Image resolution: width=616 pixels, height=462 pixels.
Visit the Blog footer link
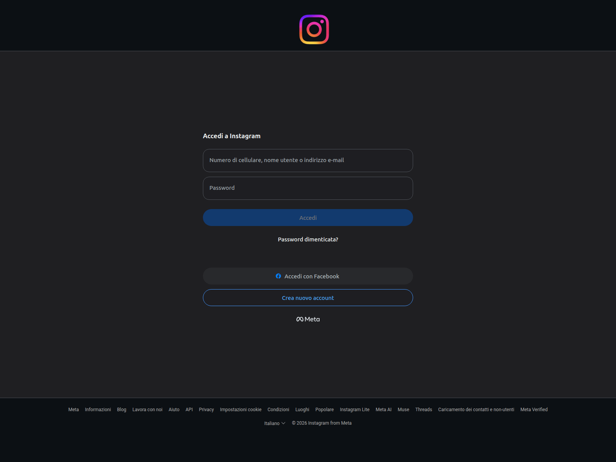[122, 410]
